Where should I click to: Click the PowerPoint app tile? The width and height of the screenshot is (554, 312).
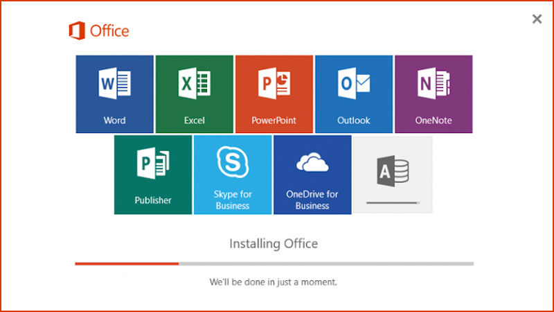click(274, 94)
